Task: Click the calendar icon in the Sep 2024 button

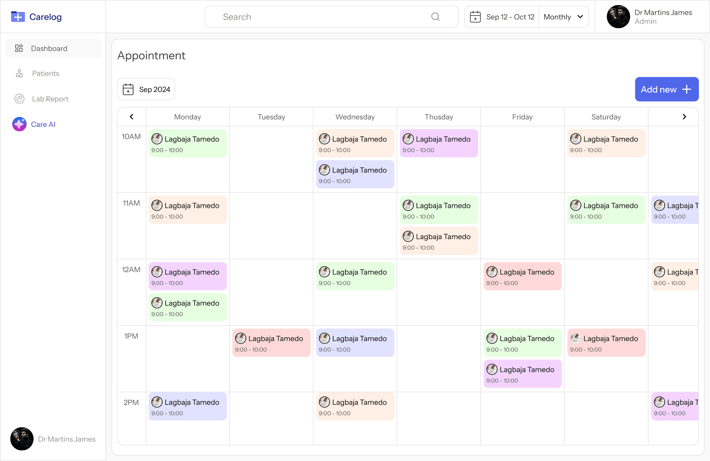Action: coord(128,89)
